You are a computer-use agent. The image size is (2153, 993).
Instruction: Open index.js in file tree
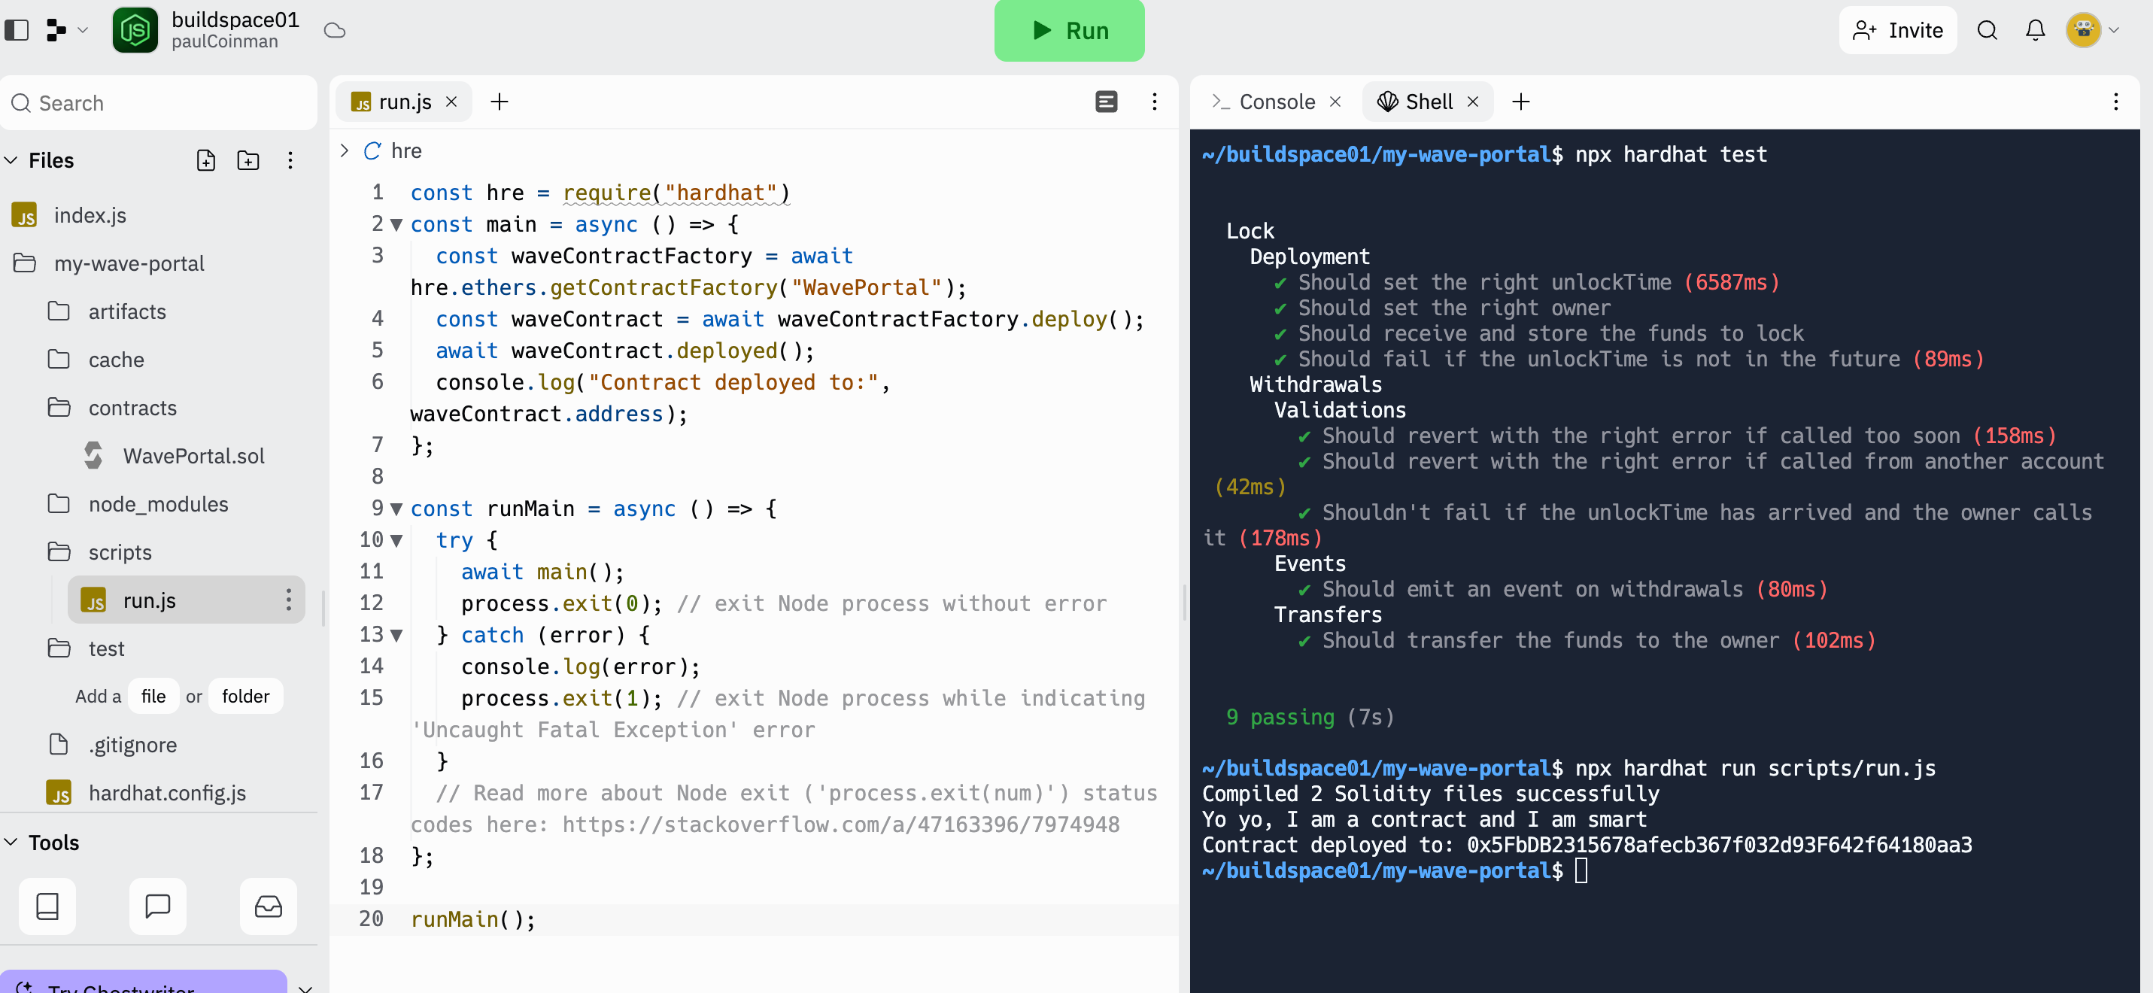coord(90,215)
